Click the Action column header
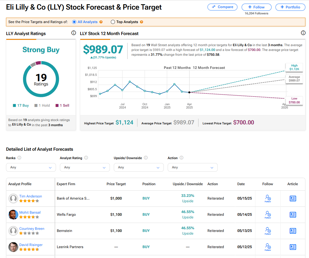 point(213,184)
